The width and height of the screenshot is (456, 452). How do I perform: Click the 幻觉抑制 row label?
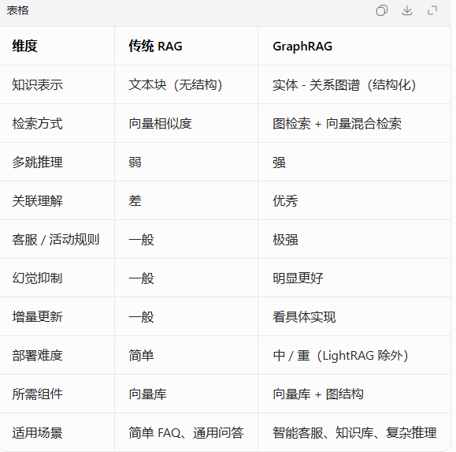37,278
